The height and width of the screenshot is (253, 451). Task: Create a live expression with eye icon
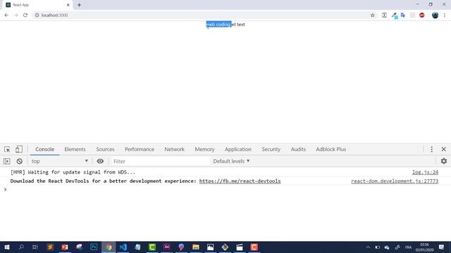tap(100, 161)
